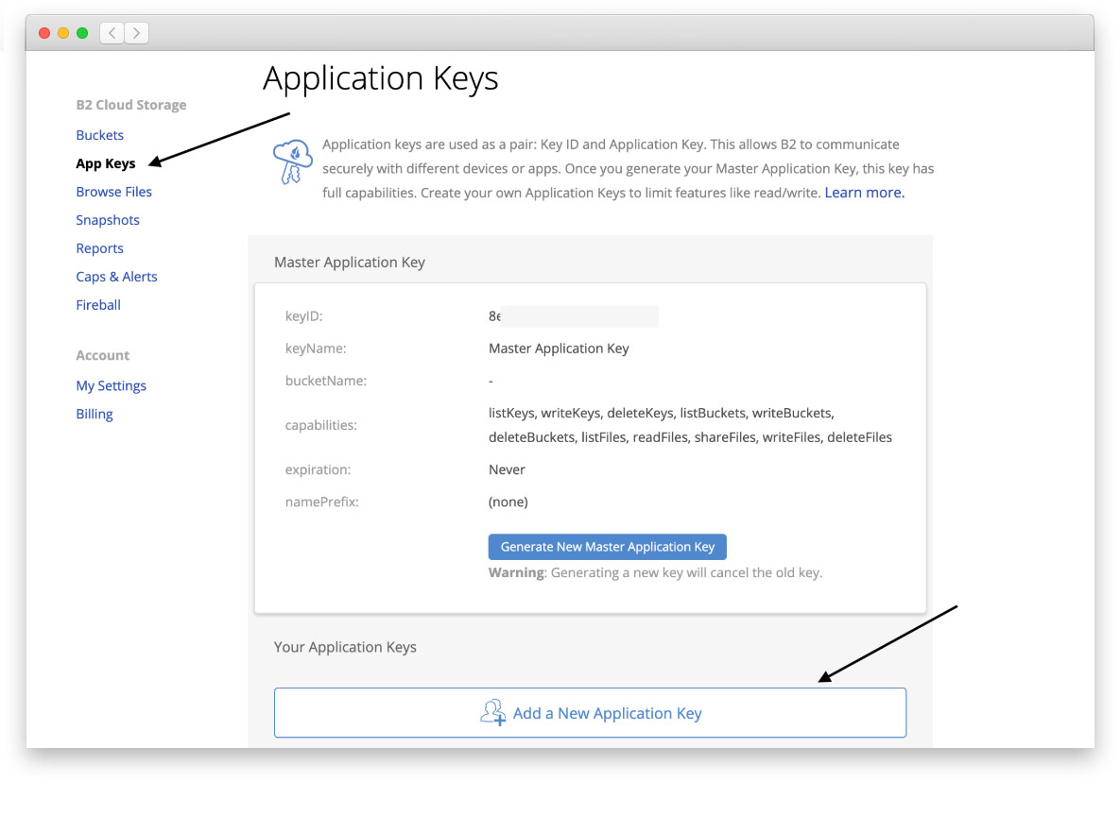Go to the Billing page
The image size is (1120, 816).
point(95,414)
